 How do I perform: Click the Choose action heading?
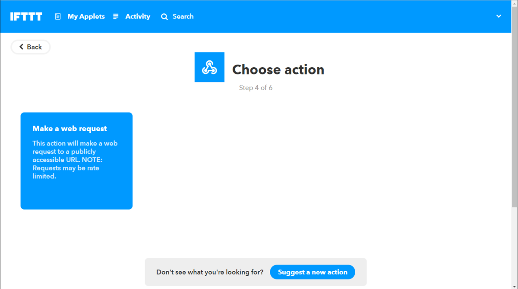pyautogui.click(x=278, y=69)
